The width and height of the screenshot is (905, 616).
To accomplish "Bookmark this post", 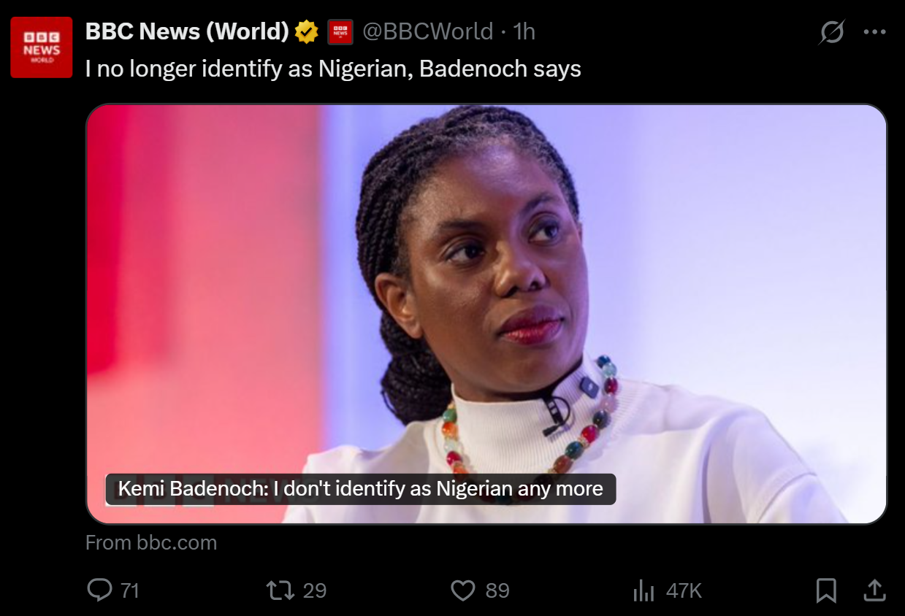I will 826,590.
